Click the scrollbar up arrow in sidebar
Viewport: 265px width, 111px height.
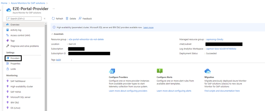click(46, 23)
